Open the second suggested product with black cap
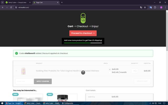This screenshot has height=105, width=168. coord(62,98)
